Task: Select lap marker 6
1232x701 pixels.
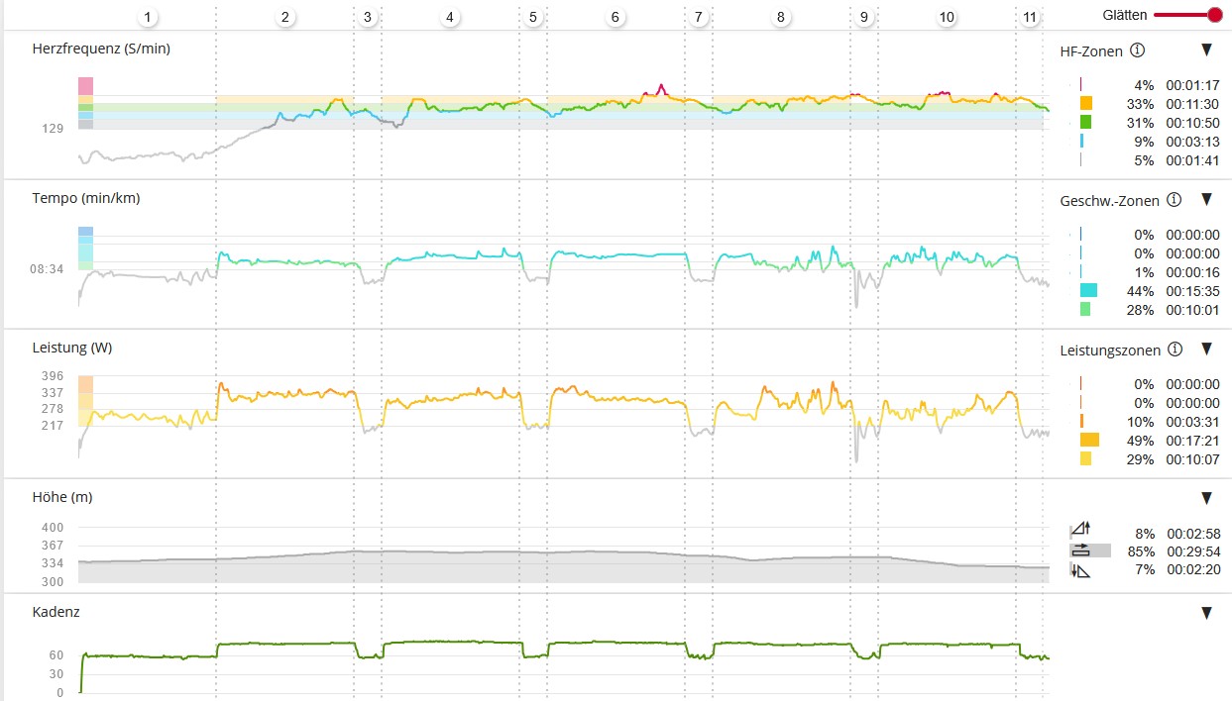Action: pyautogui.click(x=616, y=17)
